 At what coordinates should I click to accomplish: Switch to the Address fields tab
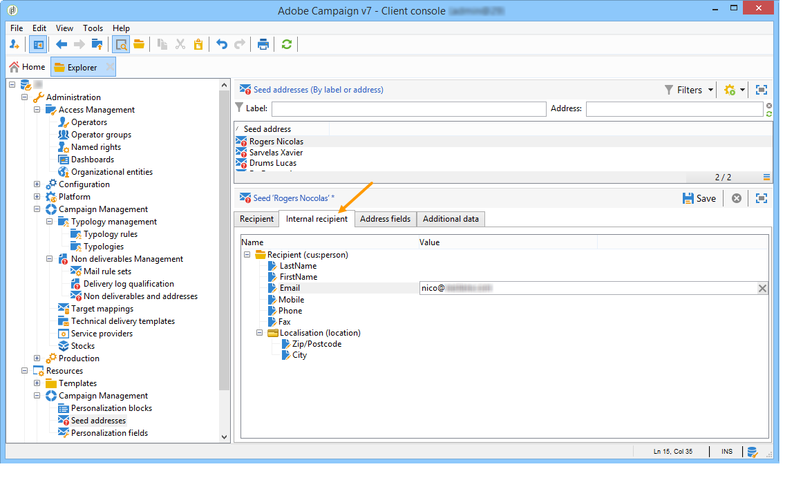pyautogui.click(x=385, y=219)
